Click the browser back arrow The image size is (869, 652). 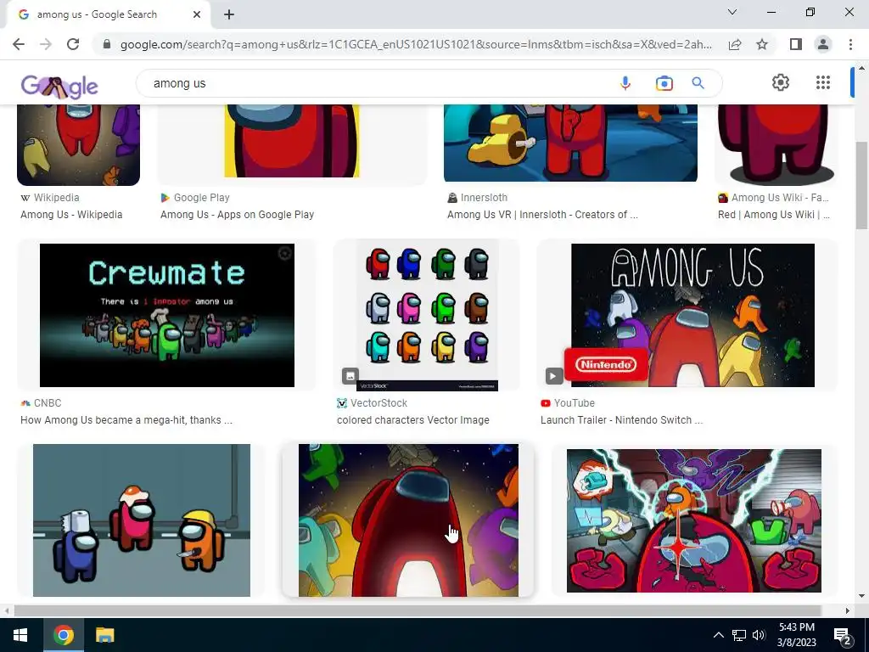pyautogui.click(x=19, y=44)
